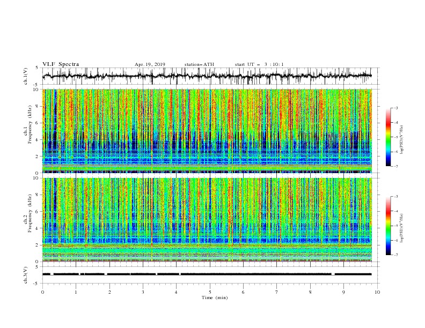
Task: Click the 'start UT = 3 :10: 1' text
Action: [259, 64]
